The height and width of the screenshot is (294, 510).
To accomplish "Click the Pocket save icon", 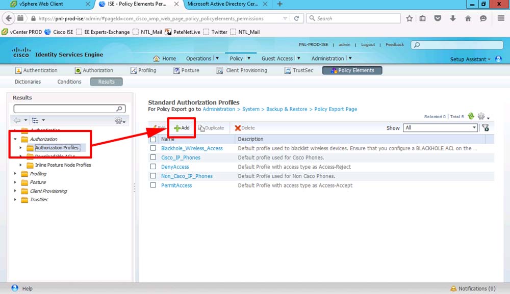I will pos(438,18).
